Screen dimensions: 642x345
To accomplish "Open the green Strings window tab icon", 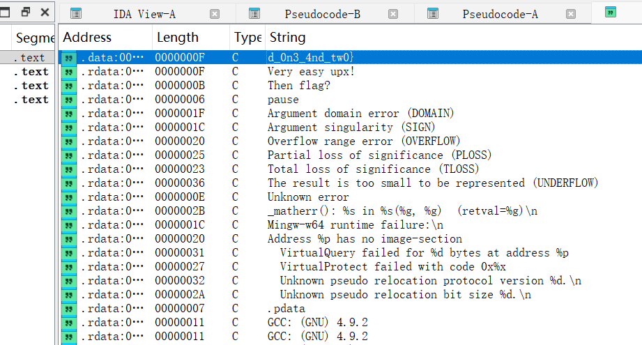I will click(x=611, y=12).
